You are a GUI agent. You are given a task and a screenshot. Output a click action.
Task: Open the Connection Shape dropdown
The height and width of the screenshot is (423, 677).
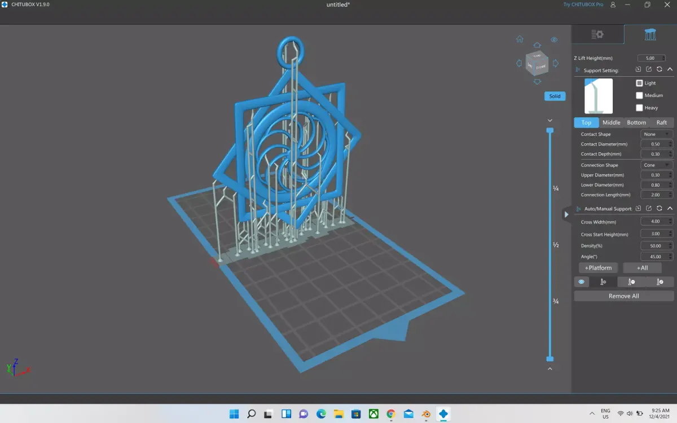(657, 165)
